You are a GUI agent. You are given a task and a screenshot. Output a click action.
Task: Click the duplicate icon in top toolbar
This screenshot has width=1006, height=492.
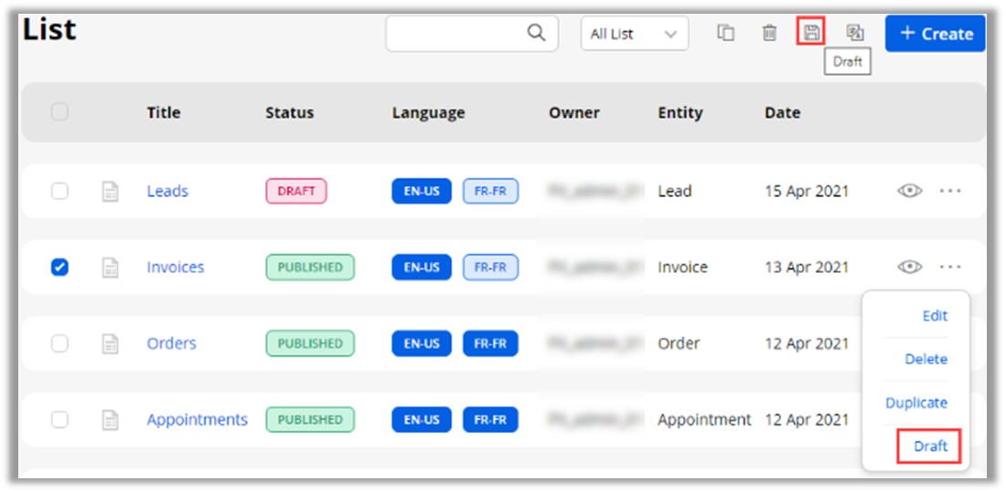[x=725, y=34]
